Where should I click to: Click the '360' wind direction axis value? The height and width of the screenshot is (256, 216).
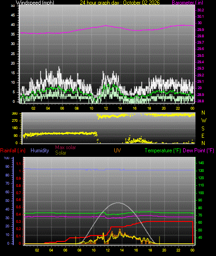[15, 114]
